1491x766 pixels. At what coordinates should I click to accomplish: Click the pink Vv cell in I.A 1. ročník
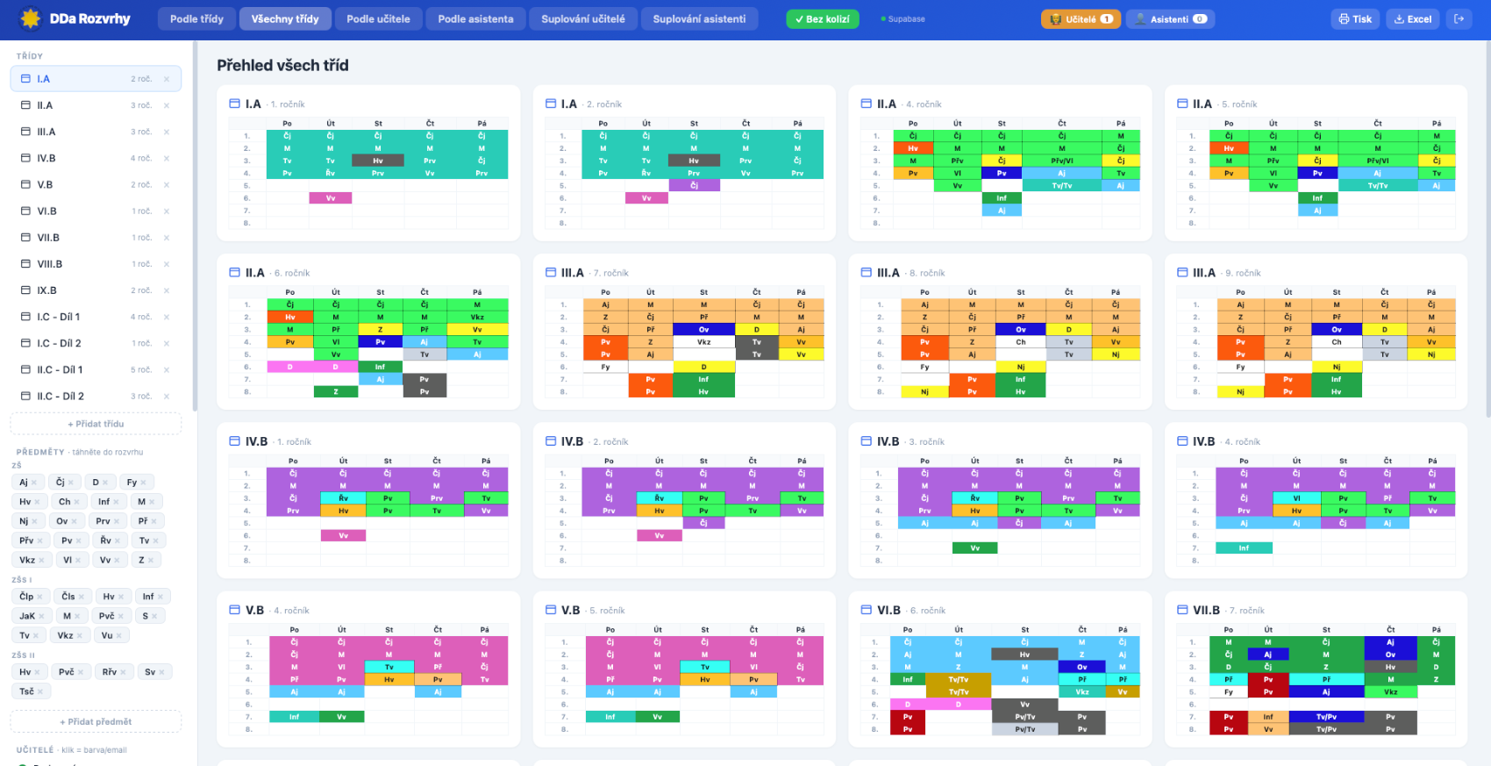click(331, 198)
